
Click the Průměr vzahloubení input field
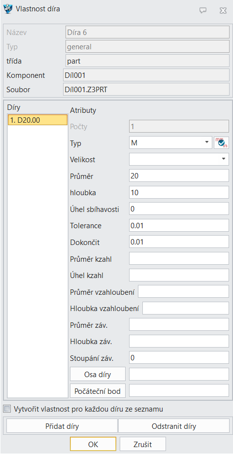pyautogui.click(x=184, y=292)
